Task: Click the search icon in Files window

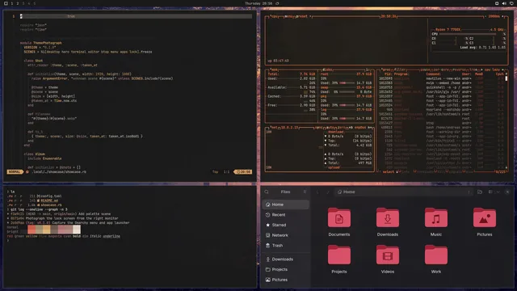Action: click(267, 192)
